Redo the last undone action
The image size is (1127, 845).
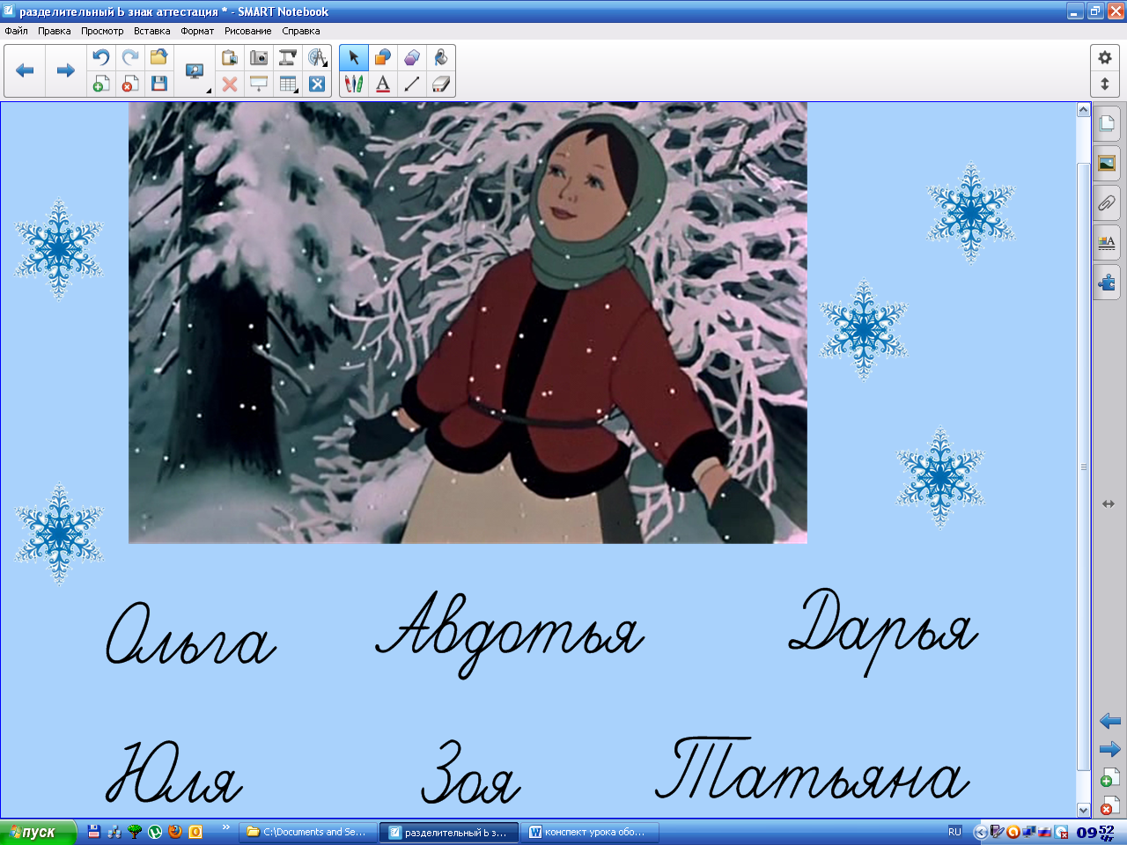pyautogui.click(x=130, y=57)
